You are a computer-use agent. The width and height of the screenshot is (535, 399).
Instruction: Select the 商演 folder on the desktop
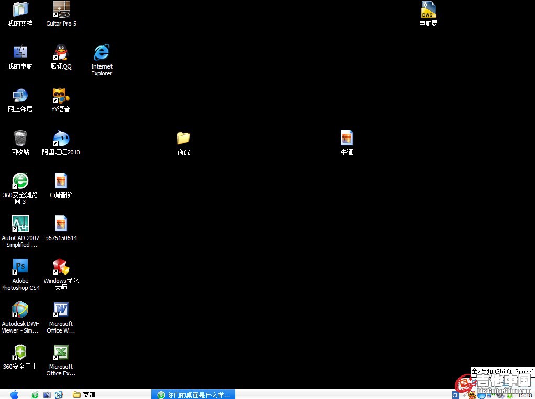point(184,143)
